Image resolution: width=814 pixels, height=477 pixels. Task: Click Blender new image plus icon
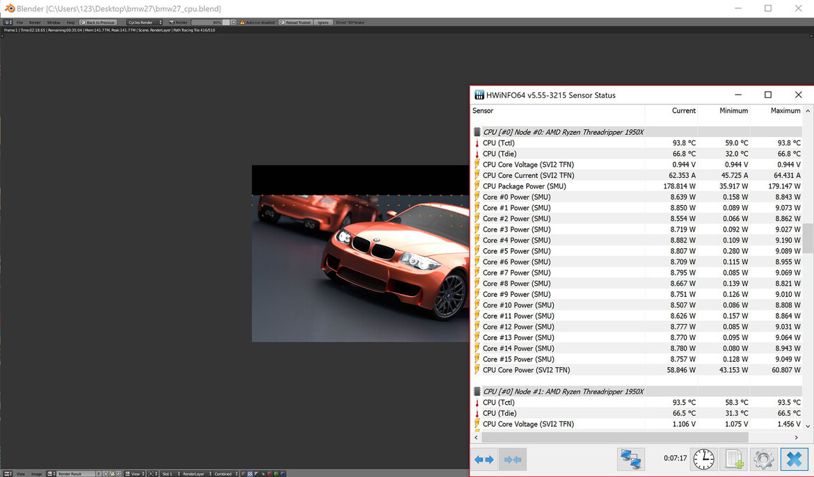(x=106, y=474)
